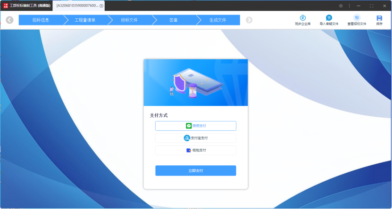Click the payment banner illustration
Image resolution: width=392 pixels, height=209 pixels.
pos(196,82)
